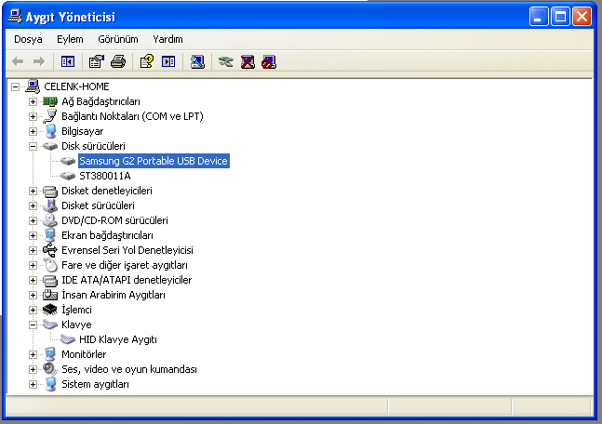Select the CELENK-HOME computer label
The image size is (602, 424).
[x=76, y=86]
